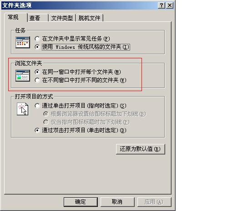233x211 pixels.
Task: Confirm with the 确定 button
Action: 81,202
